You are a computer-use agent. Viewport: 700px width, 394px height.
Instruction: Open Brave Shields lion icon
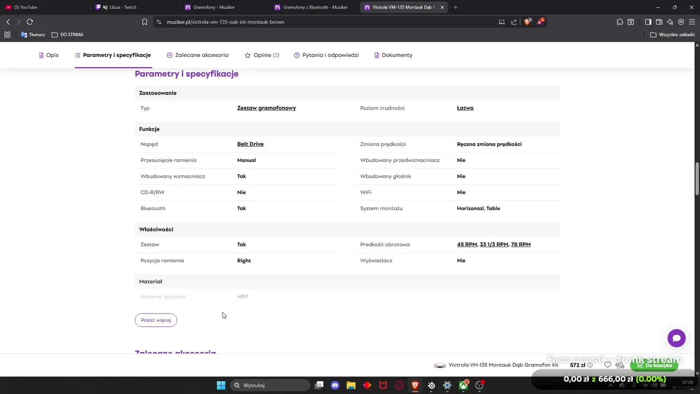(527, 22)
